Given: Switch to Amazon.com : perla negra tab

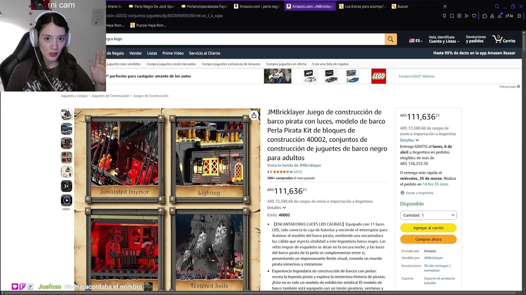Looking at the screenshot, I should (257, 7).
